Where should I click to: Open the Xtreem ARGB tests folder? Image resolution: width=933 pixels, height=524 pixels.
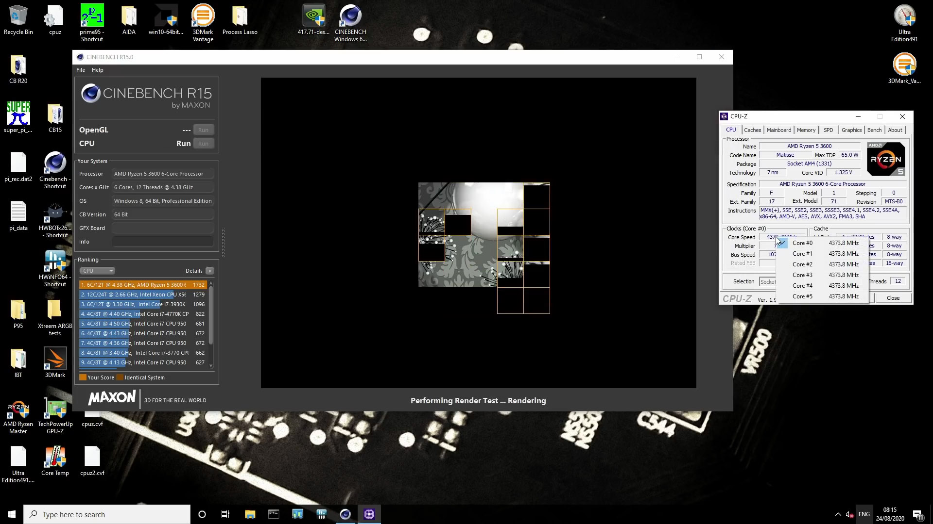(x=55, y=317)
